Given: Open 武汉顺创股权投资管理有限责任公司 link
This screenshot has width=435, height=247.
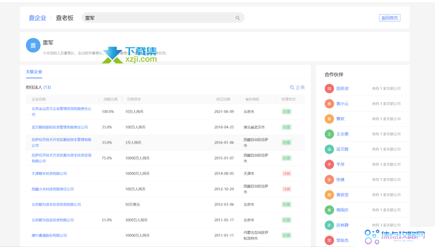Looking at the screenshot, I should [60, 127].
